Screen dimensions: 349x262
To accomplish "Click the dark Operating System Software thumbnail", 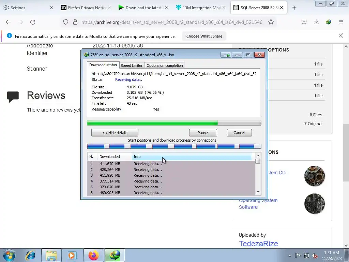I will pos(315,204).
